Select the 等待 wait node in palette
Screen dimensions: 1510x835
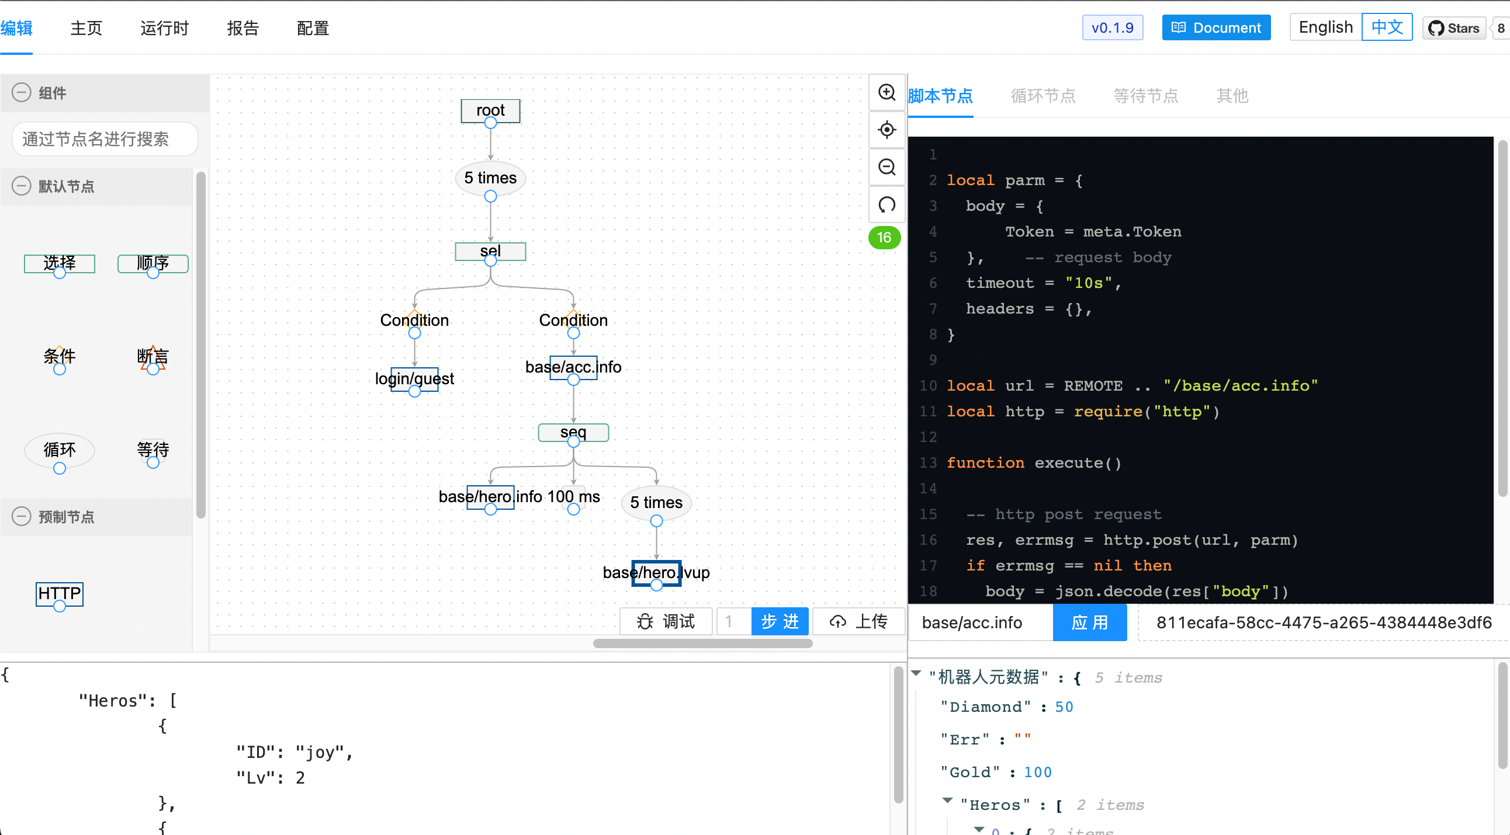(153, 450)
